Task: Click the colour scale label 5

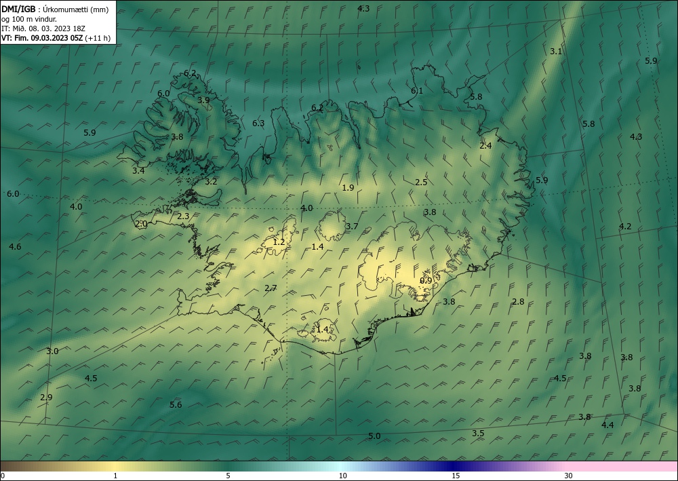Action: point(228,476)
